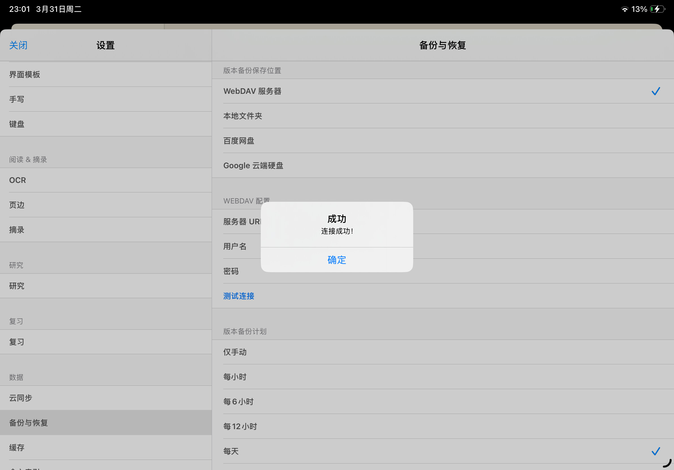Tap 确定 in the success alert
Image resolution: width=674 pixels, height=470 pixels.
pos(337,260)
